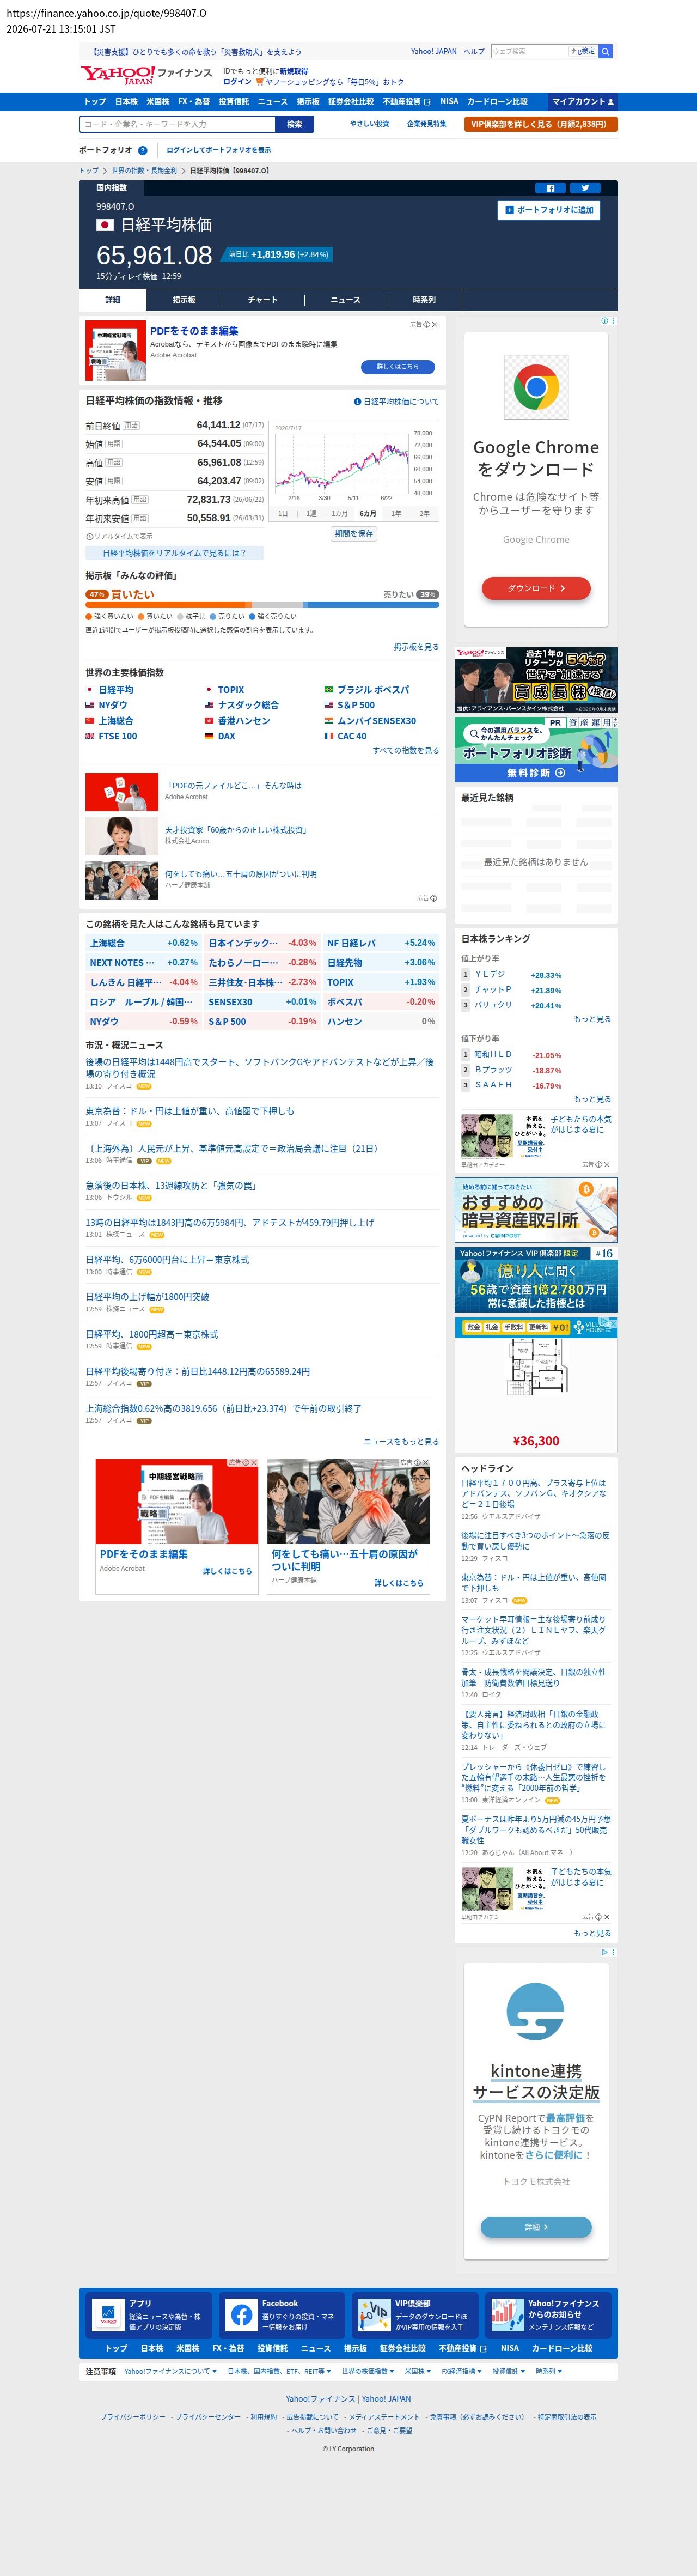
Task: Click the kintone連携 ad cloud logo
Action: click(x=536, y=2012)
